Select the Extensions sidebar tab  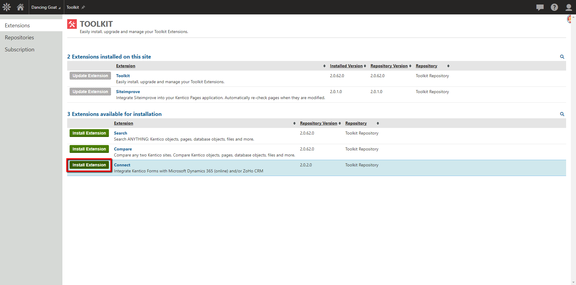[x=31, y=25]
